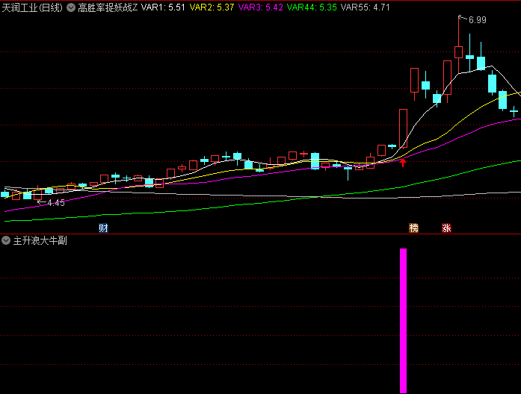The height and width of the screenshot is (394, 521).
Task: Click the green VAR44: 5.35 label
Action: tap(312, 7)
